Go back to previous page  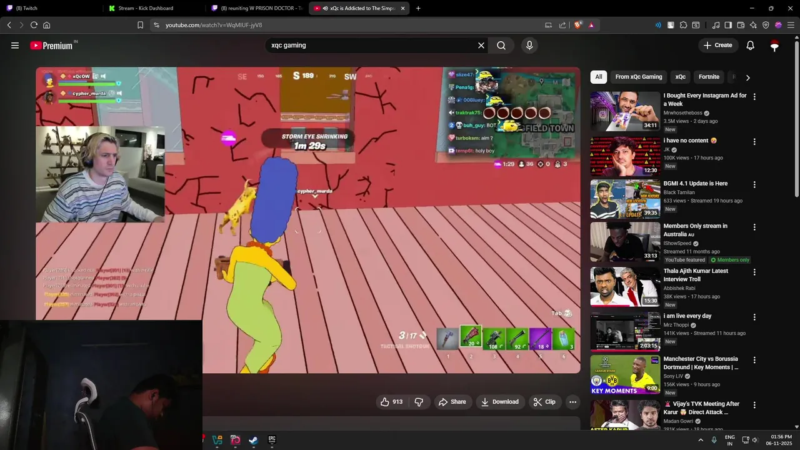tap(9, 25)
